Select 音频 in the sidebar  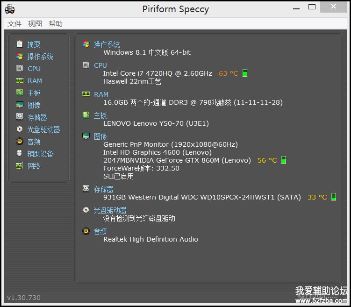tap(34, 142)
